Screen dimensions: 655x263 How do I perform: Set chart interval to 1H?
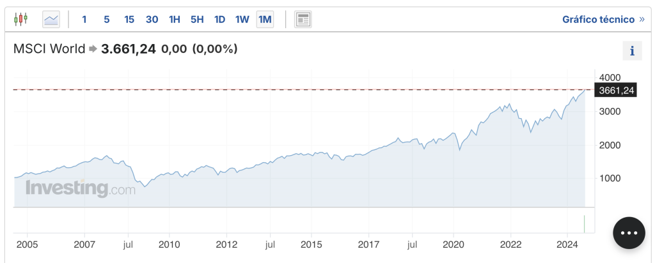[x=175, y=19]
